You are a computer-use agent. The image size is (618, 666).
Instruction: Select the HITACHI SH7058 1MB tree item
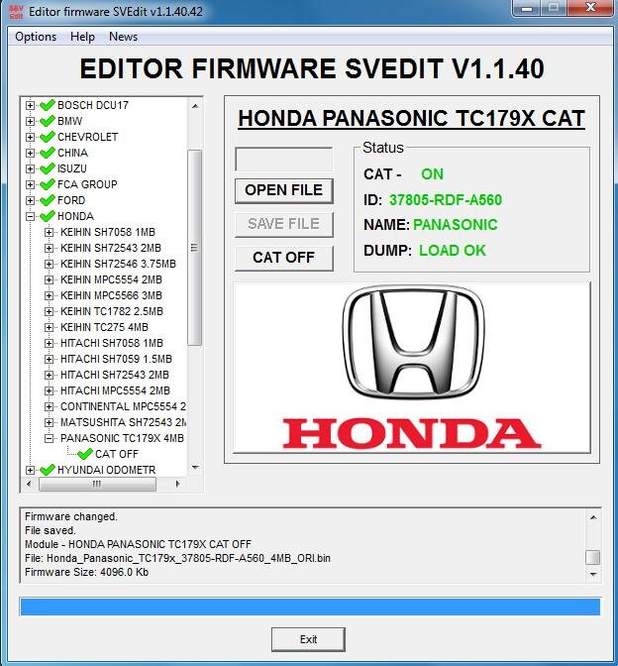(x=112, y=343)
